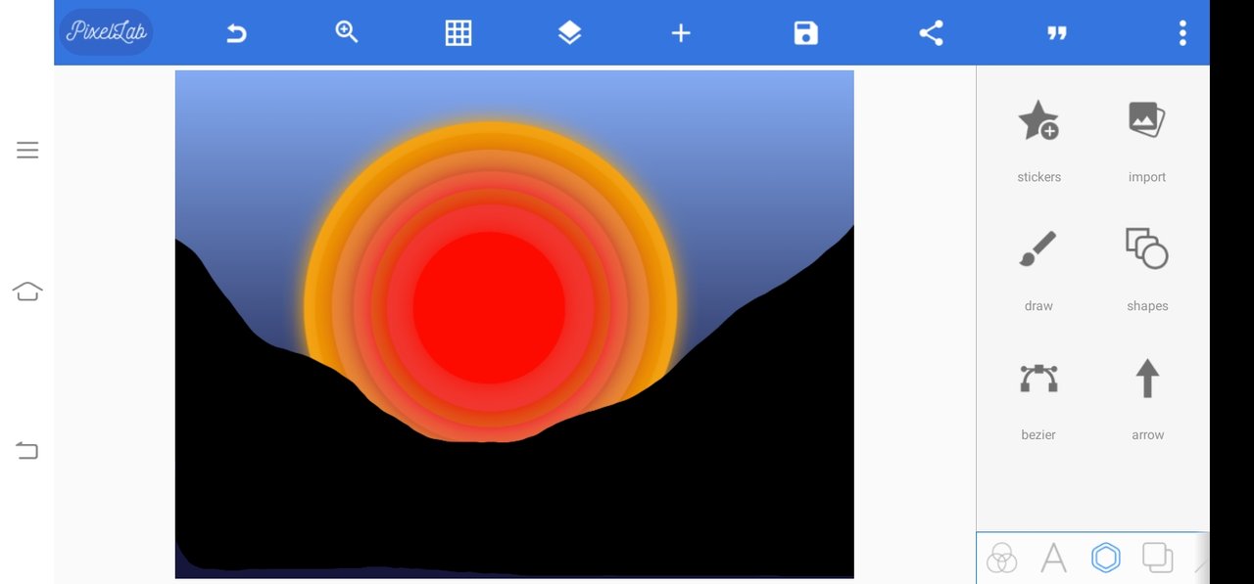Save the project with floppy disk icon
1254x584 pixels.
(805, 33)
